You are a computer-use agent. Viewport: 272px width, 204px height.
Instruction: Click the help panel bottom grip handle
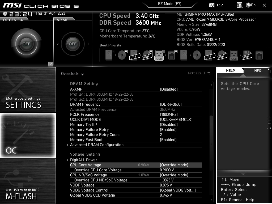tap(243, 173)
